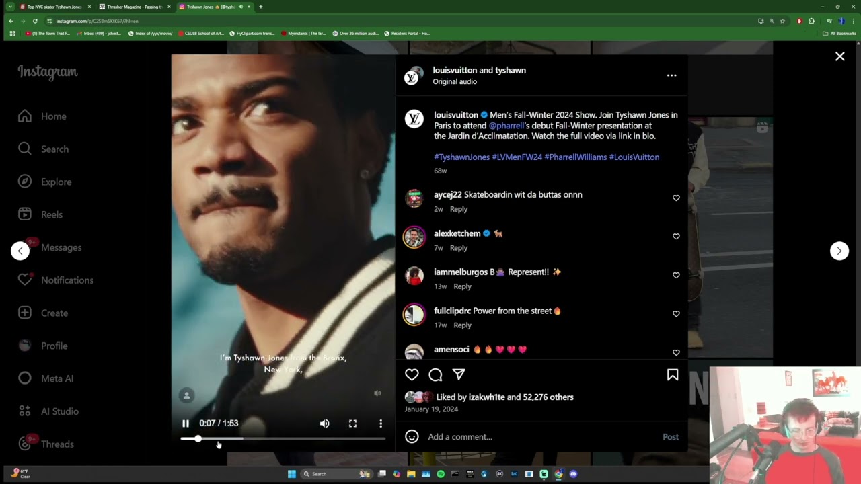Open the Myinstants bookmark
This screenshot has height=484, width=861.
(303, 33)
